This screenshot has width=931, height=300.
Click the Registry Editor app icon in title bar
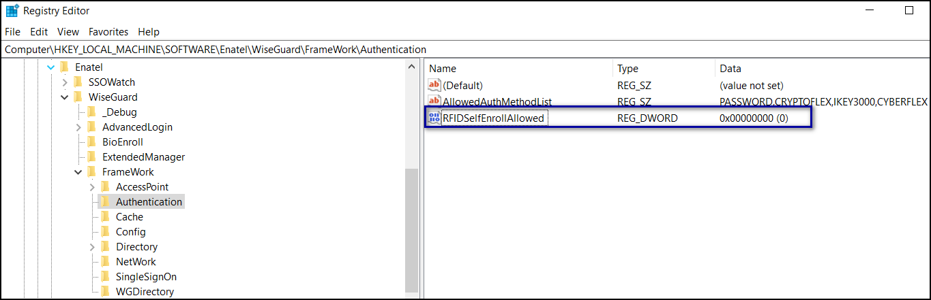click(x=12, y=11)
